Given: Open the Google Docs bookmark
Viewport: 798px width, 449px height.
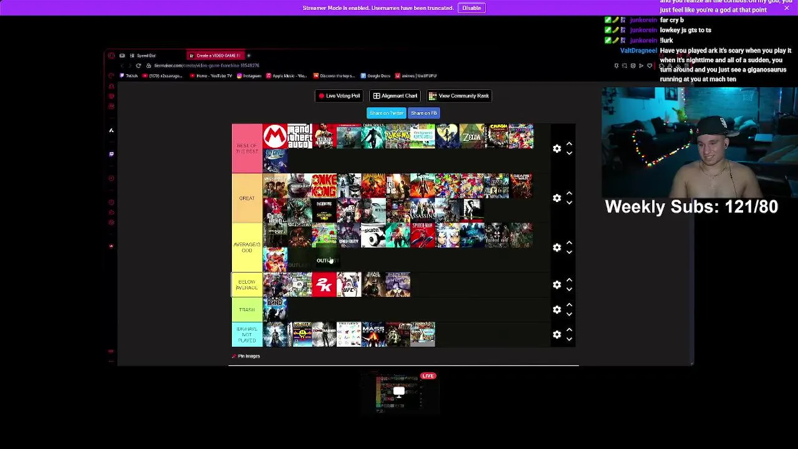Looking at the screenshot, I should [x=375, y=75].
